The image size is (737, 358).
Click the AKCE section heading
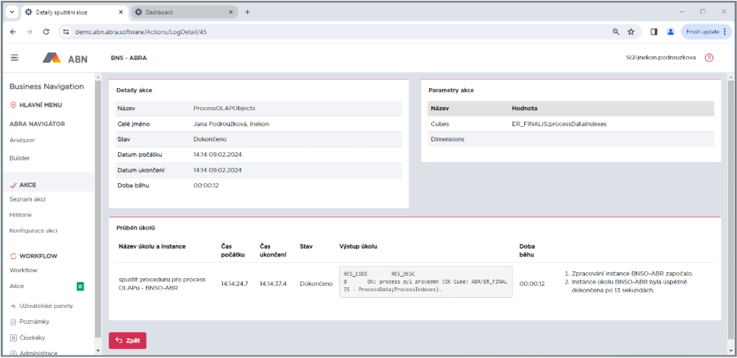tap(27, 185)
